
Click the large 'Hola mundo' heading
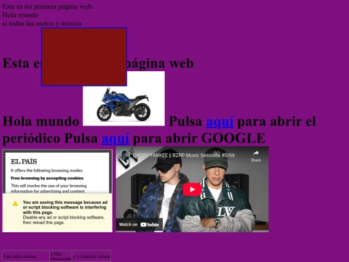tap(41, 122)
